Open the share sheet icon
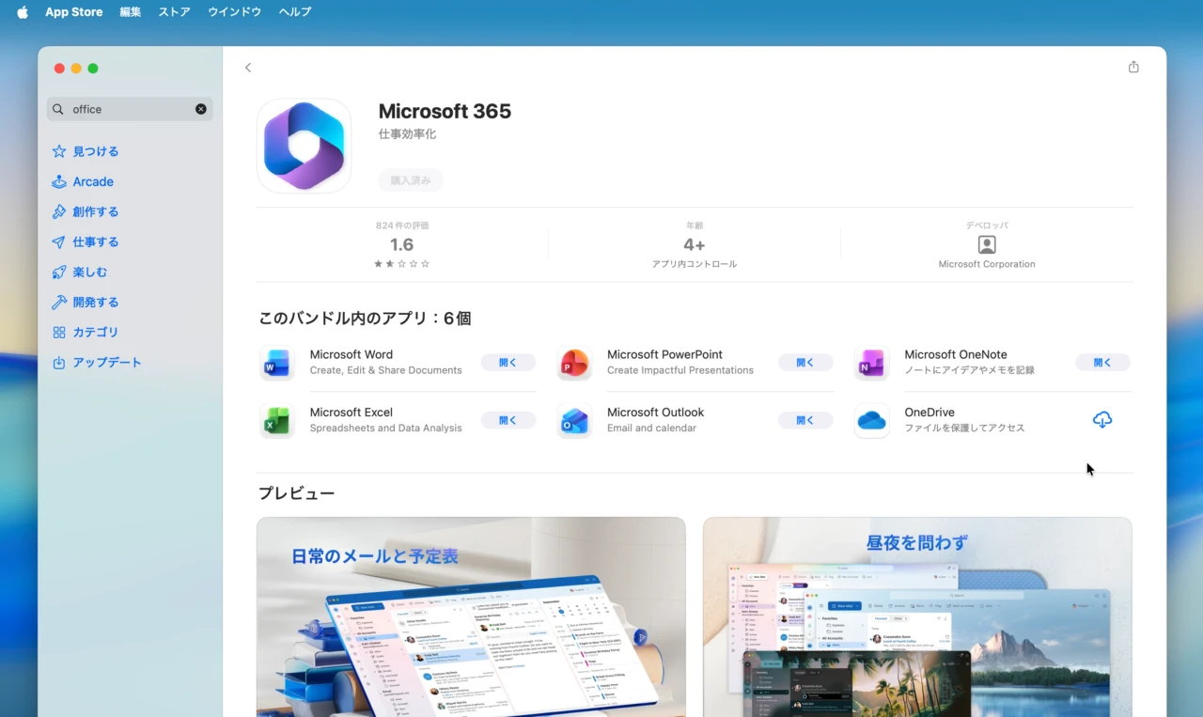Screen dimensions: 1203x717 (1133, 67)
